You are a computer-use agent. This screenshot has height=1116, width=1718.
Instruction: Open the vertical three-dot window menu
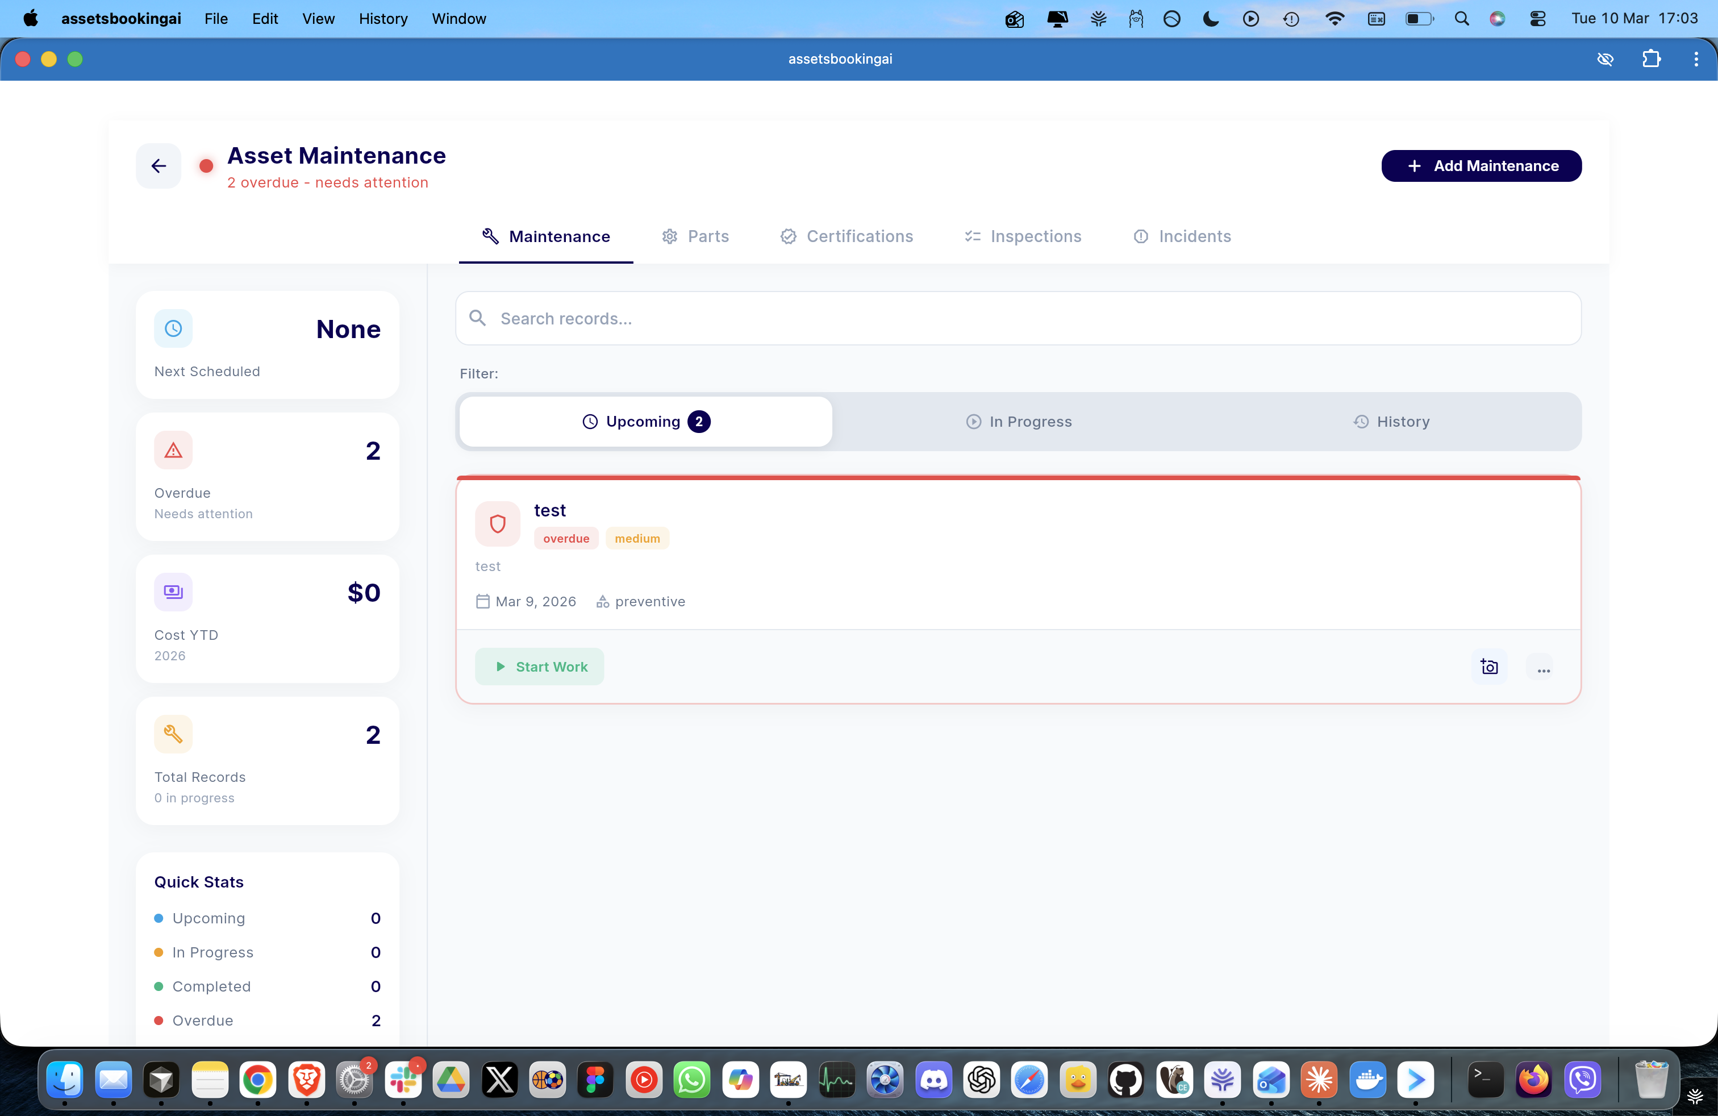(x=1696, y=59)
